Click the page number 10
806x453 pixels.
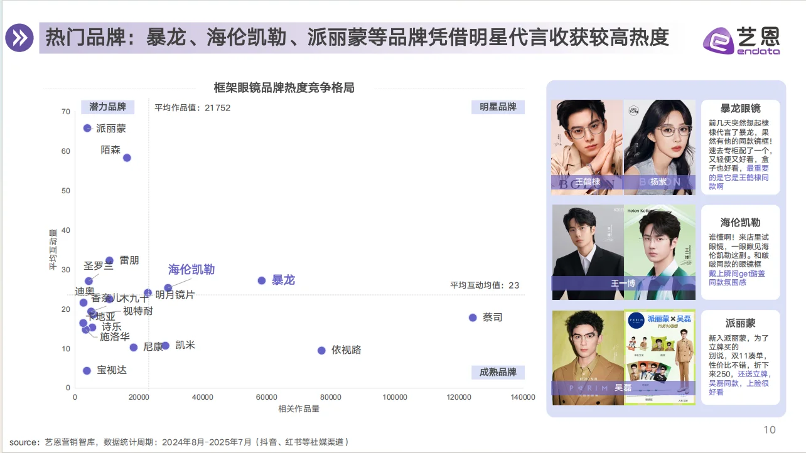click(x=770, y=430)
